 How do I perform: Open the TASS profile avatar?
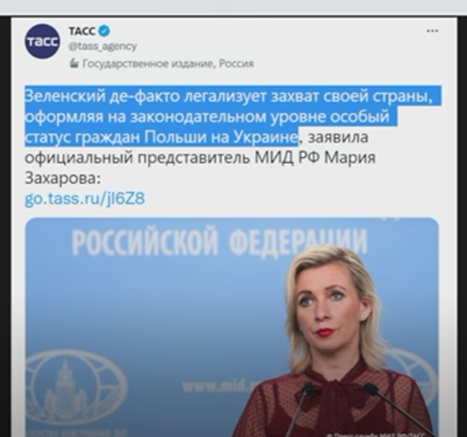(x=42, y=41)
